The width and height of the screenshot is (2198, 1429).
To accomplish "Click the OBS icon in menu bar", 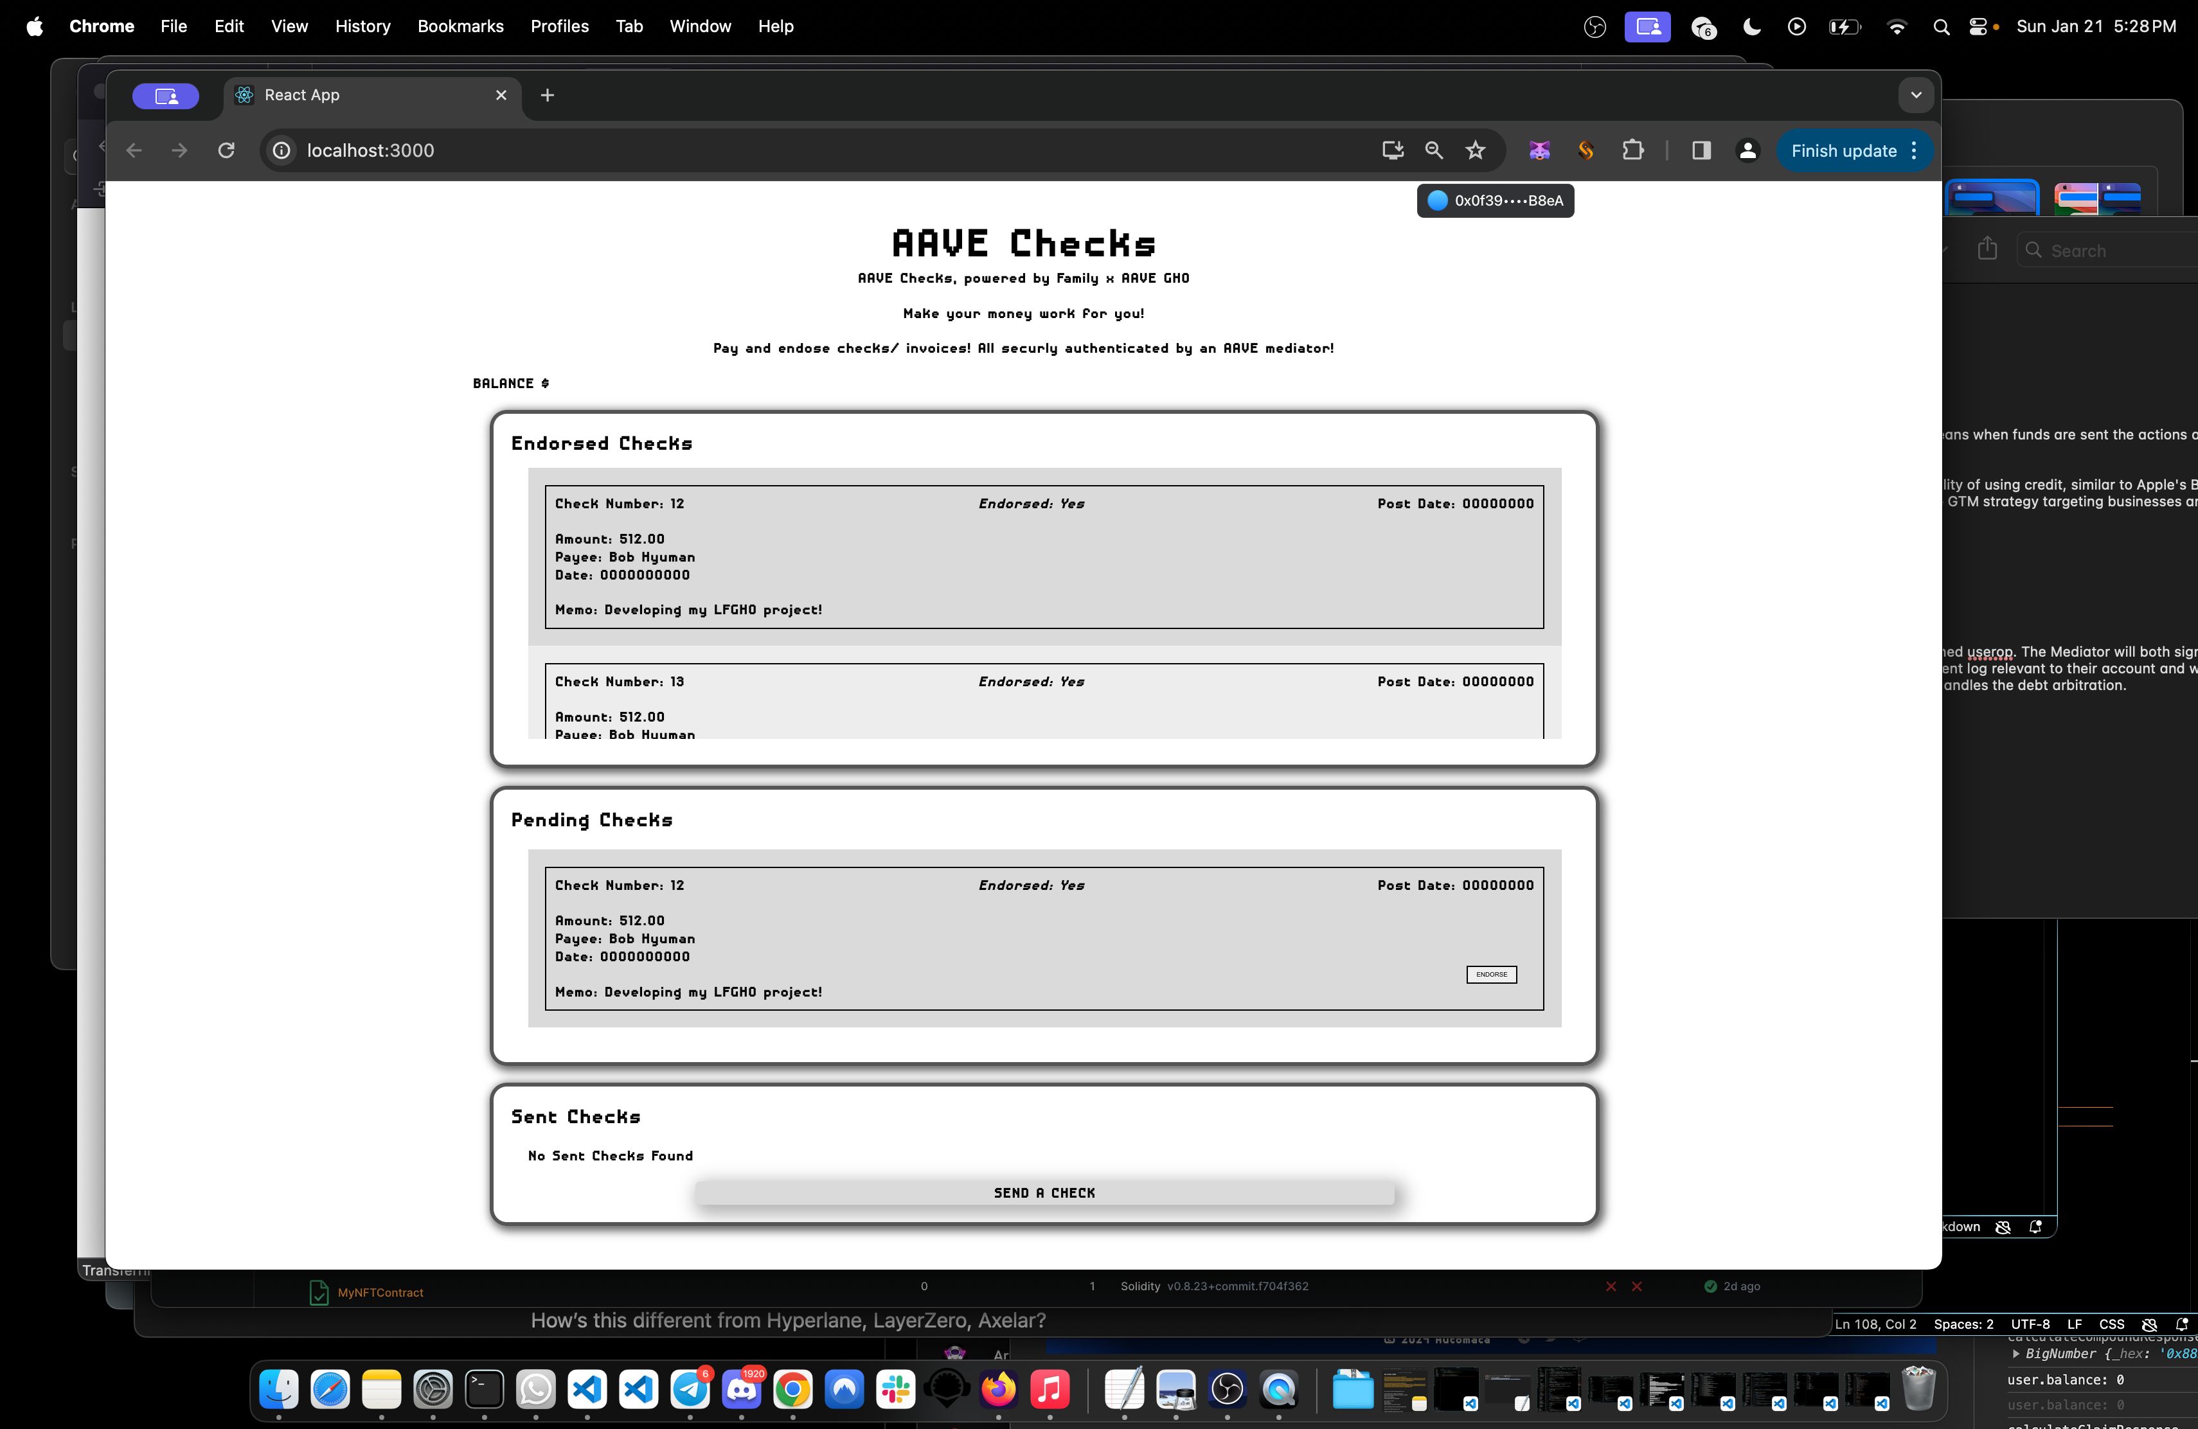I will [x=1595, y=28].
